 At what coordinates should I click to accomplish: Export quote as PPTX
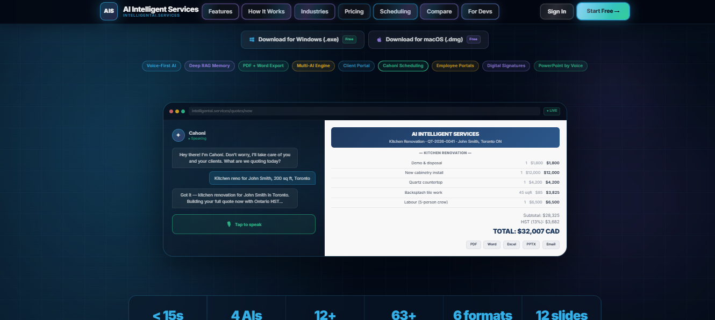click(531, 244)
